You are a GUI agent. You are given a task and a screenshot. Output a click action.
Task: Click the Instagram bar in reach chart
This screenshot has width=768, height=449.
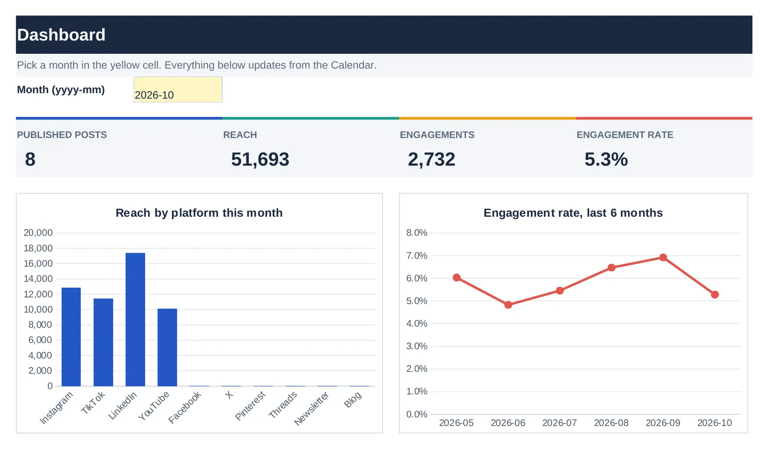pyautogui.click(x=71, y=337)
